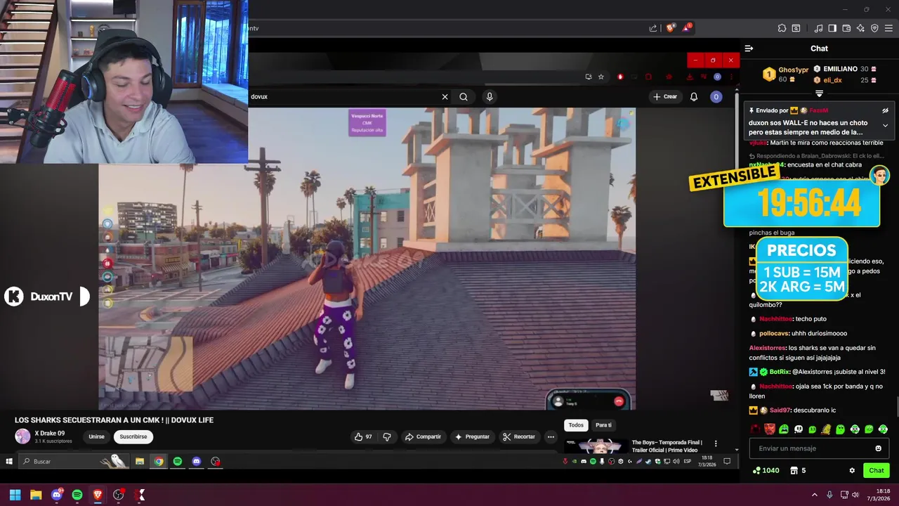The image size is (899, 506).
Task: Open the Brave Rewards triangle icon
Action: 687,28
